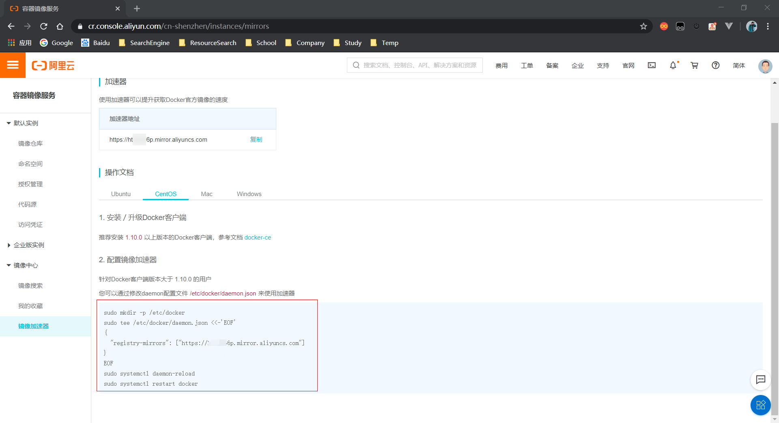779x423 pixels.
Task: Go back in browser history
Action: pos(11,26)
